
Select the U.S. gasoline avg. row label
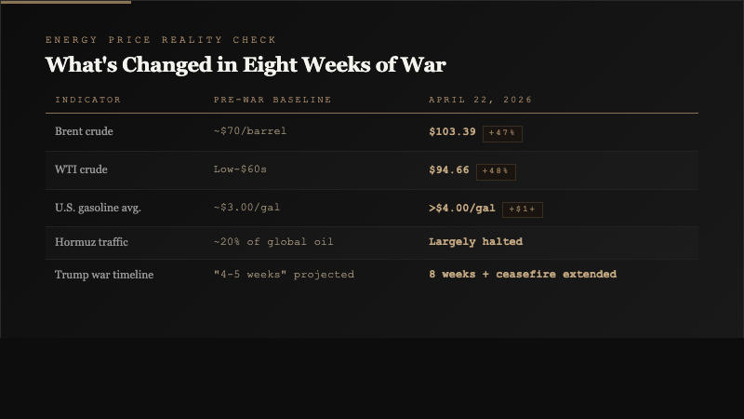pos(98,208)
